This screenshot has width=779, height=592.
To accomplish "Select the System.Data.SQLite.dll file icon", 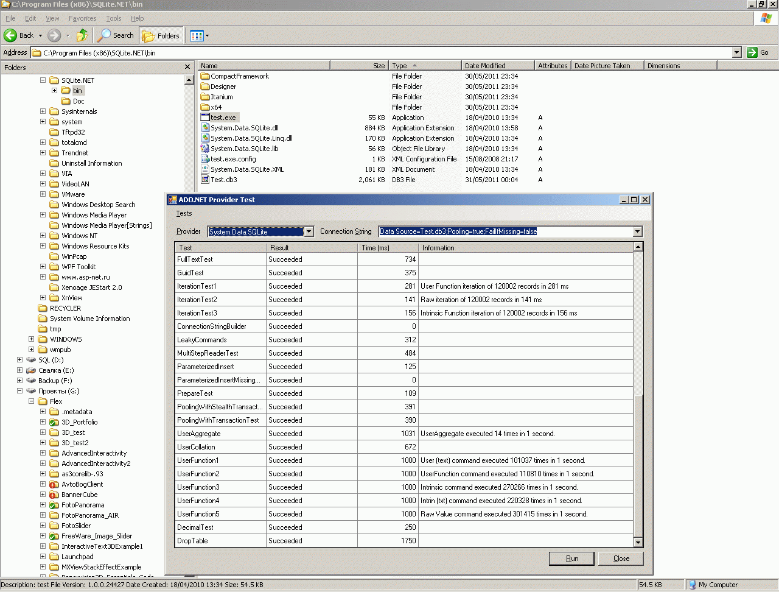I will pos(205,128).
